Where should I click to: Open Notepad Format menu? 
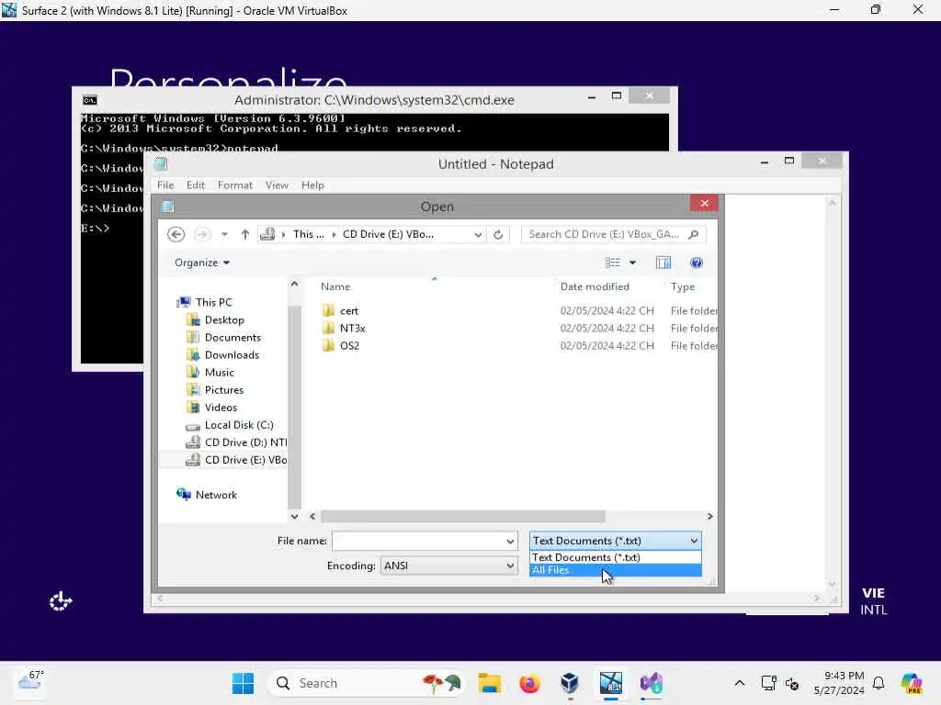pos(234,185)
